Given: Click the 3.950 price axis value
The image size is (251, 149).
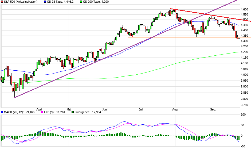Looking at the screenshot, I should click(x=244, y=81).
